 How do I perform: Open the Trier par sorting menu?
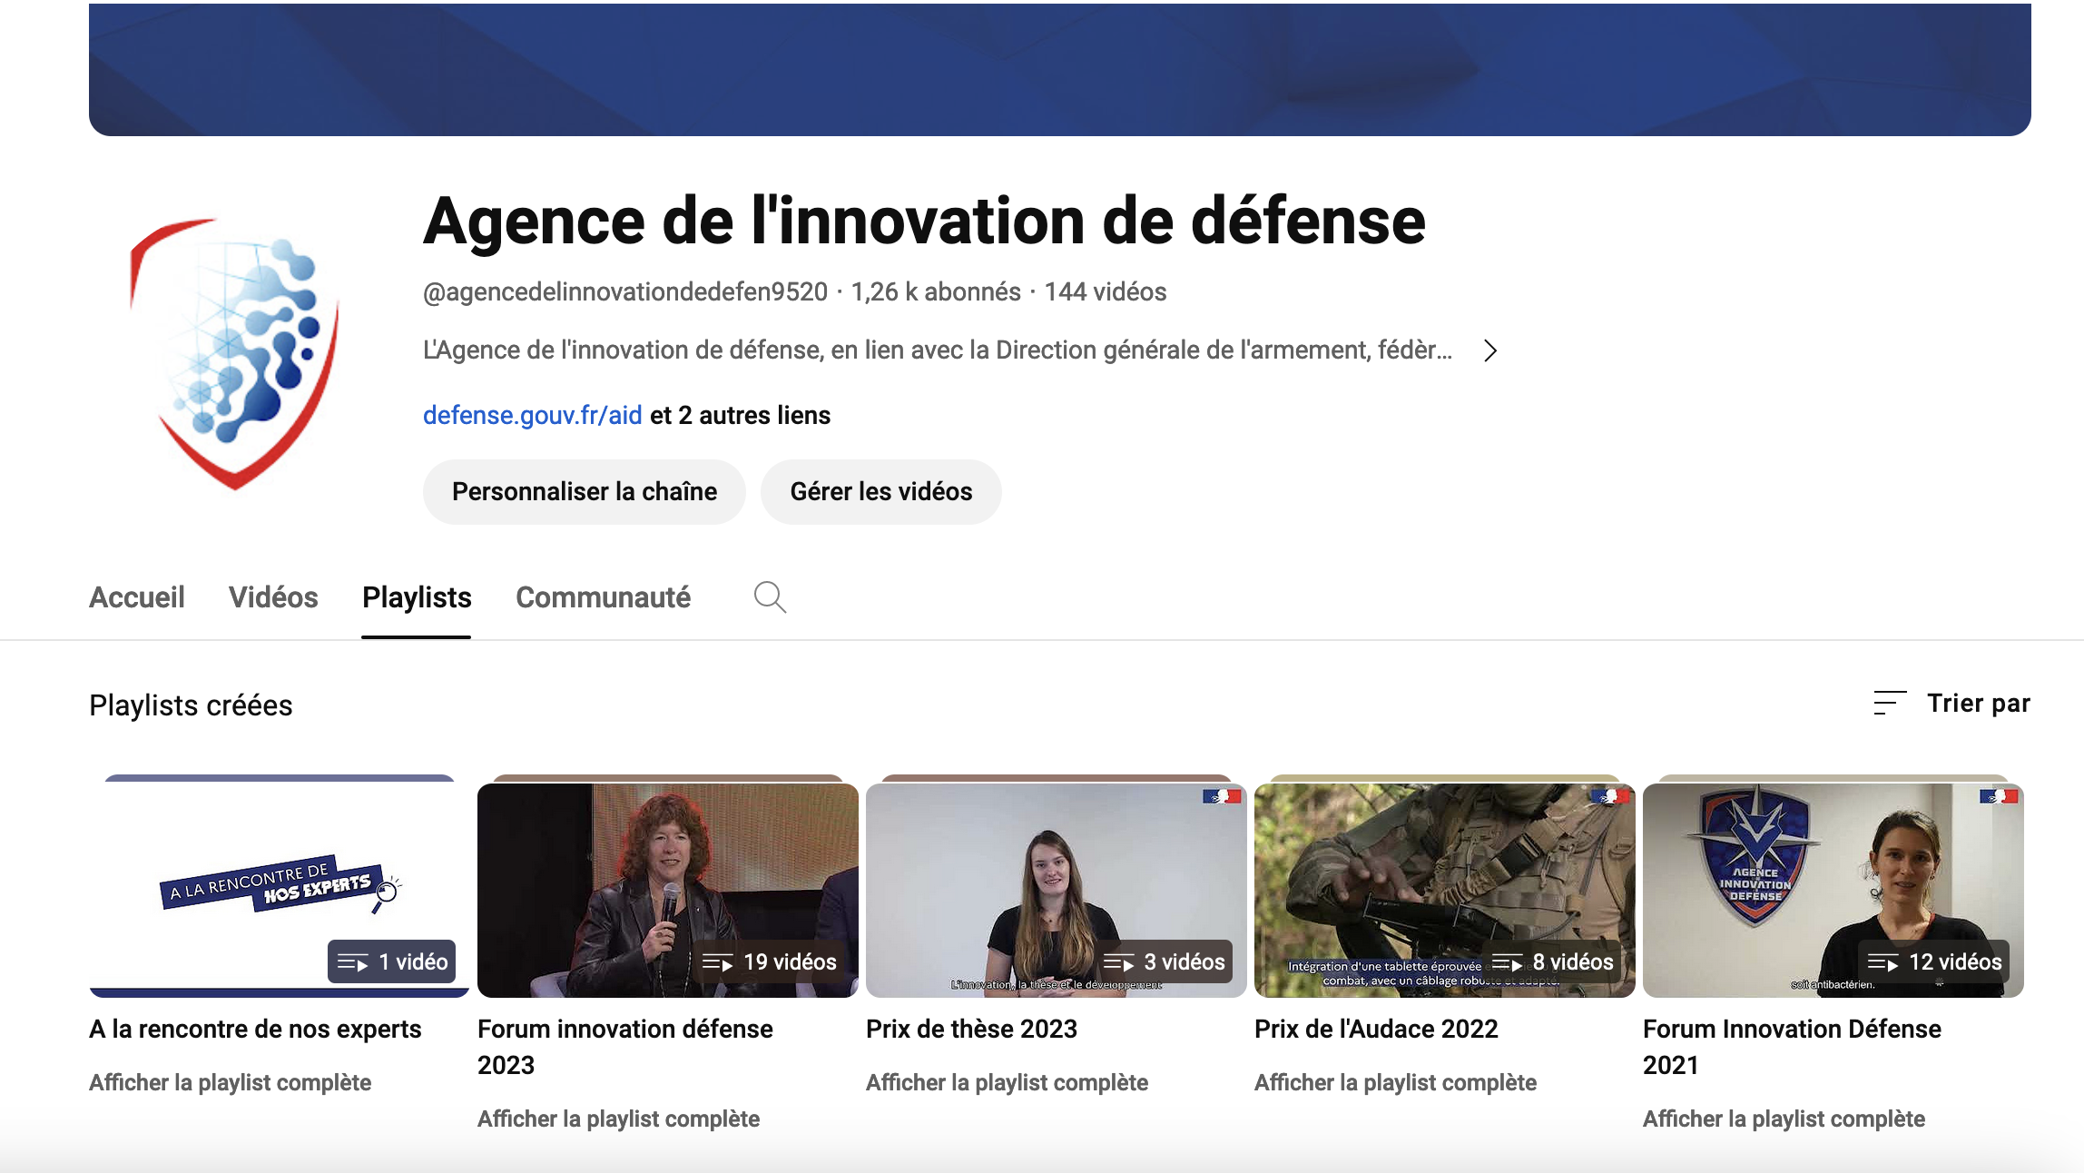click(x=1951, y=704)
